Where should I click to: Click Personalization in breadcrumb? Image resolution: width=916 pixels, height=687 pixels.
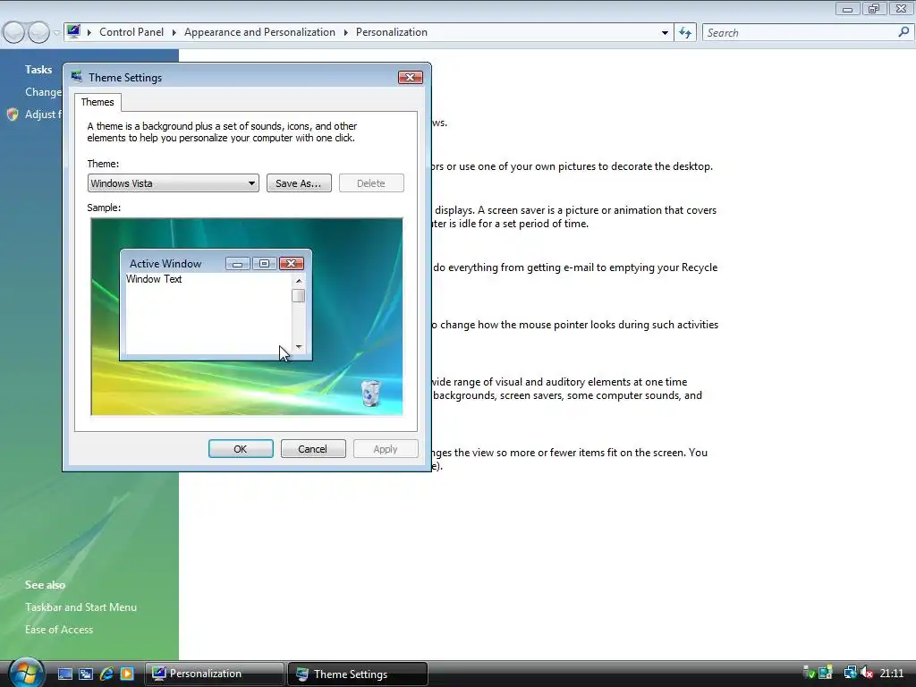click(x=392, y=32)
